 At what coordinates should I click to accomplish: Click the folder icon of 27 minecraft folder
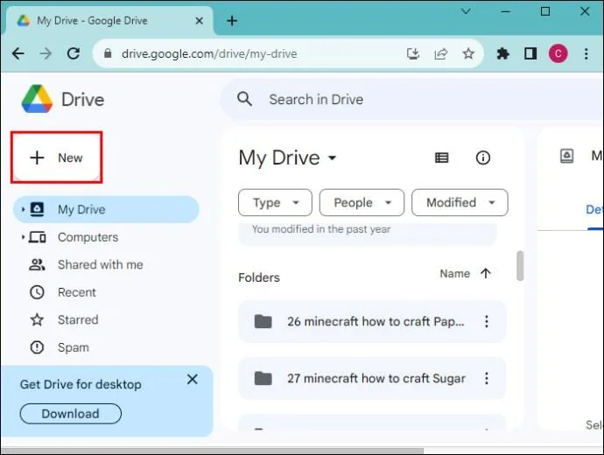coord(263,378)
